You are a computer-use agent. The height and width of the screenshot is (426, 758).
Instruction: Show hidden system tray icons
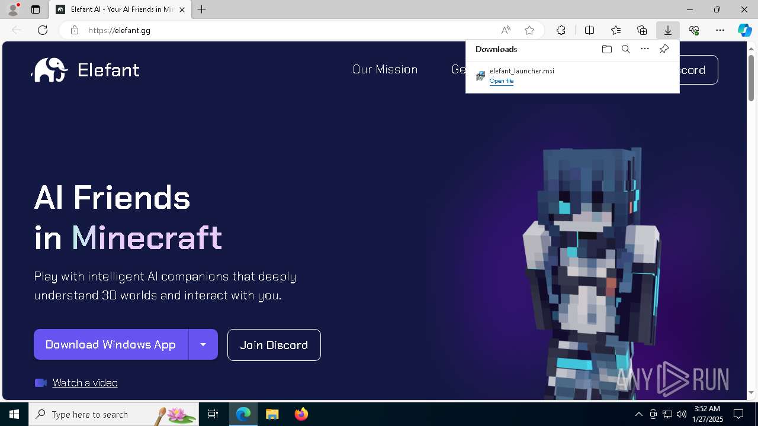click(x=639, y=414)
